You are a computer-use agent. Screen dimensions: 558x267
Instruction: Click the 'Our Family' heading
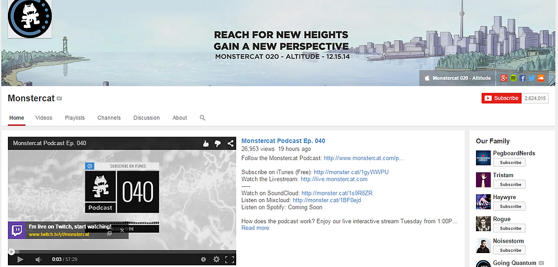coord(493,141)
